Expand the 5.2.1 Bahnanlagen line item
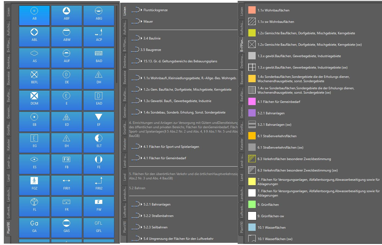The image size is (382, 245). [x=142, y=204]
